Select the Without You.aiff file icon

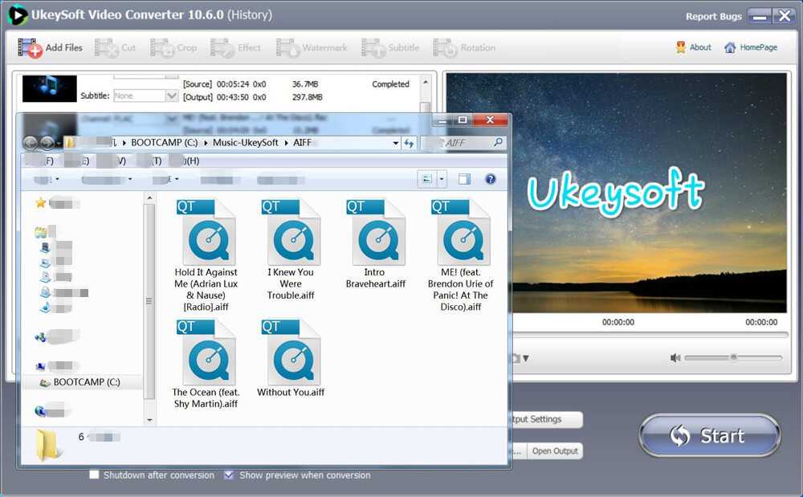(x=290, y=353)
